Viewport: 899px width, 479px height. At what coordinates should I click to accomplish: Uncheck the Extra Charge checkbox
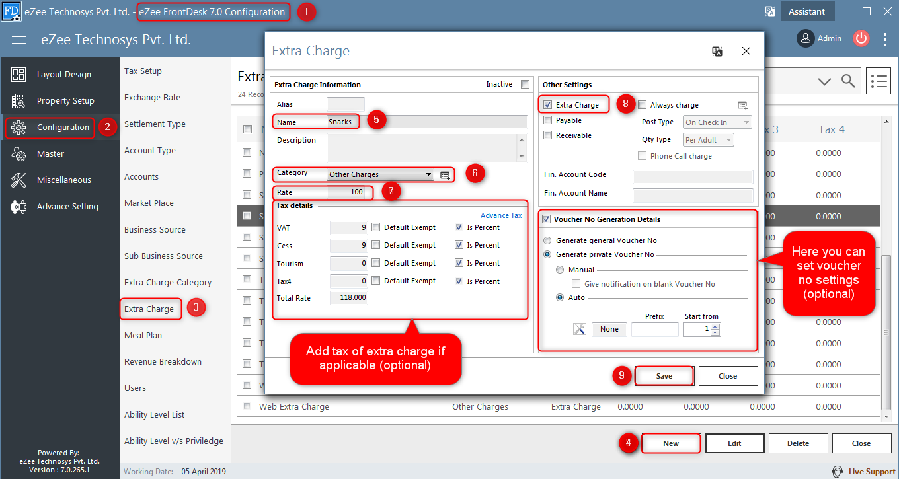[x=547, y=105]
